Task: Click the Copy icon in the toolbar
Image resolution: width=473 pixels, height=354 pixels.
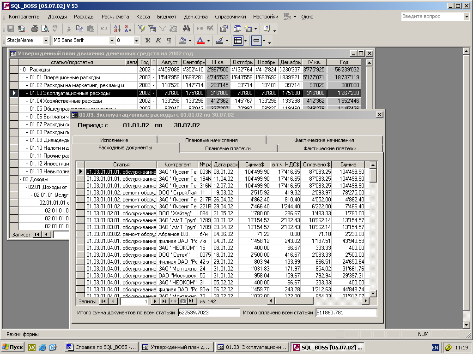Action: 79,29
